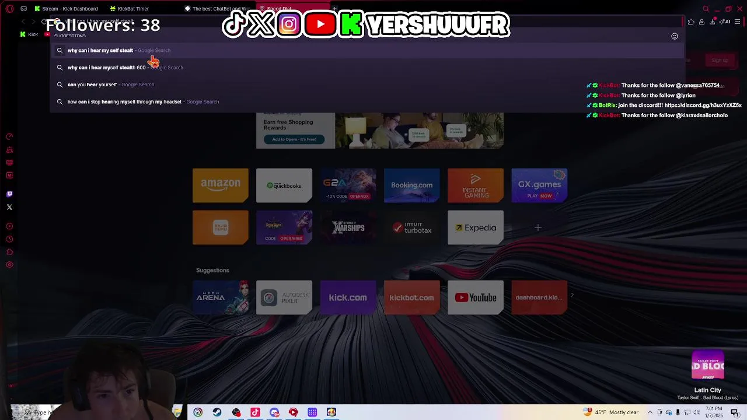Image resolution: width=747 pixels, height=420 pixels.
Task: Click the smiley feedback icon
Action: coord(675,36)
